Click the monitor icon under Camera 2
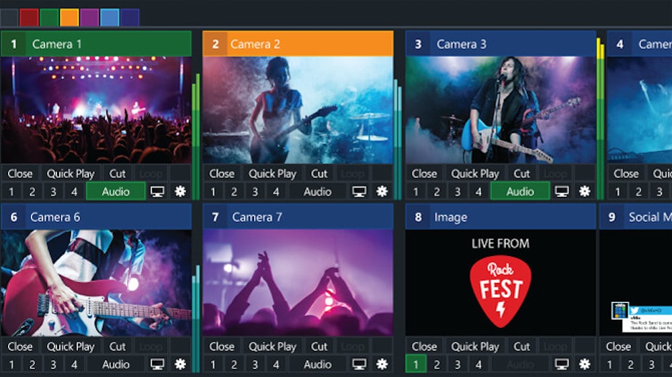The height and width of the screenshot is (377, 672). coord(360,192)
